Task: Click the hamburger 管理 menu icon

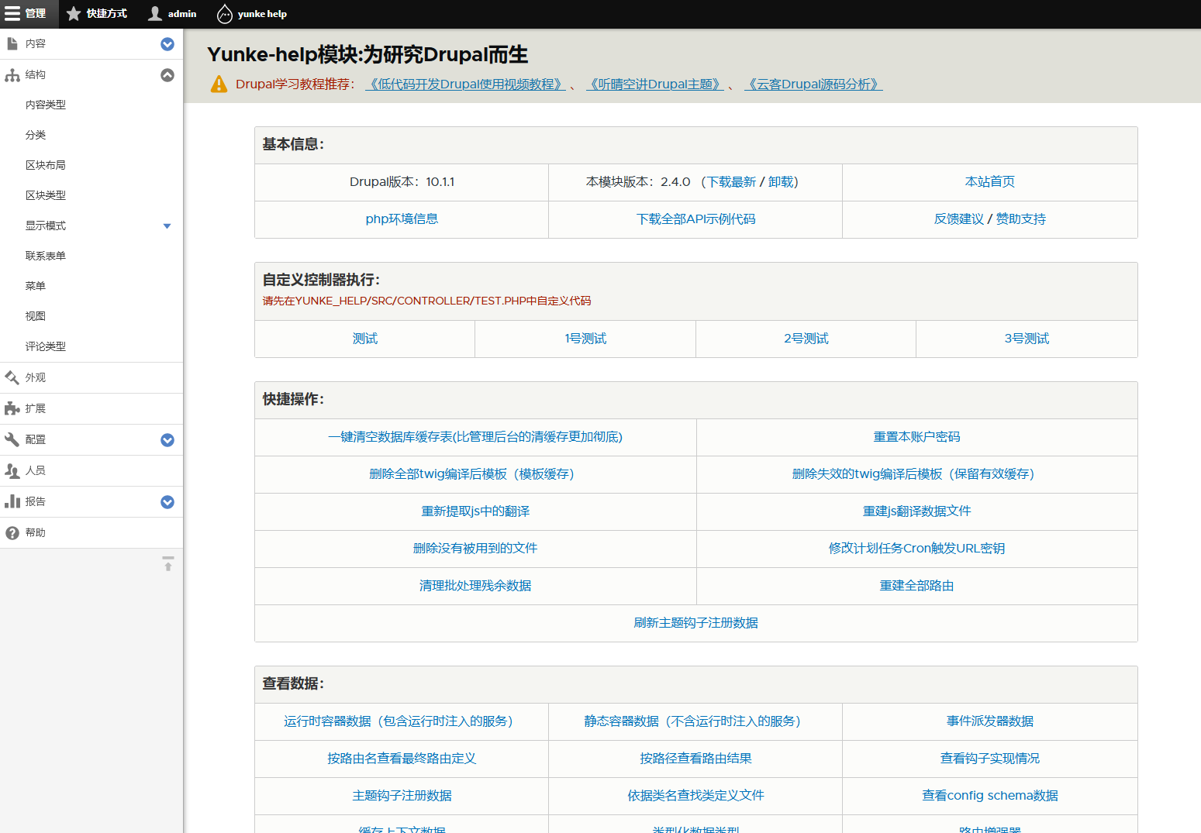Action: click(12, 14)
